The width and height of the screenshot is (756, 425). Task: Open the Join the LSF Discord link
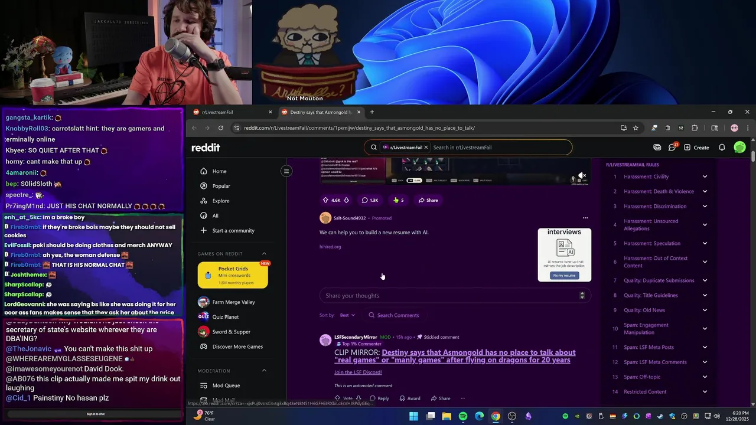pos(358,372)
